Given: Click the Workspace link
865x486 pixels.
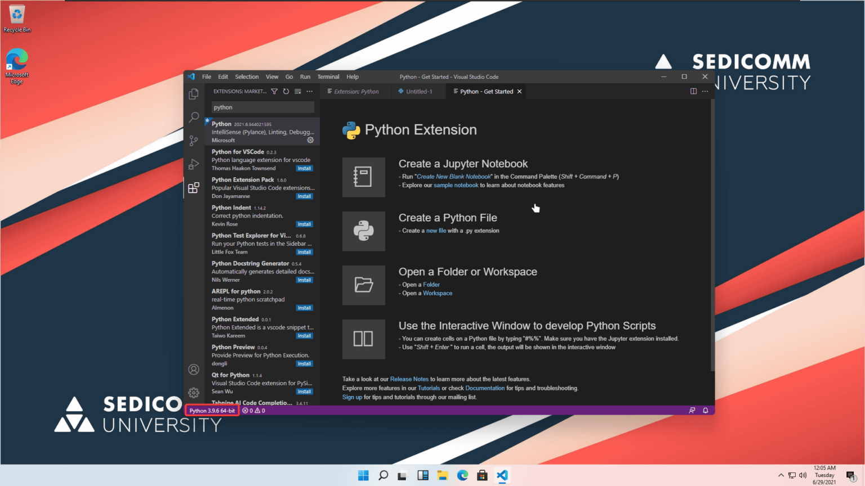Looking at the screenshot, I should 438,293.
